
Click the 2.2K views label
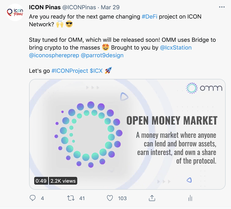[63, 181]
